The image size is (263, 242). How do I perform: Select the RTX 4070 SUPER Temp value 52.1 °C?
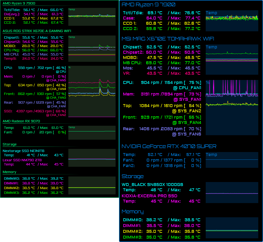(155, 154)
